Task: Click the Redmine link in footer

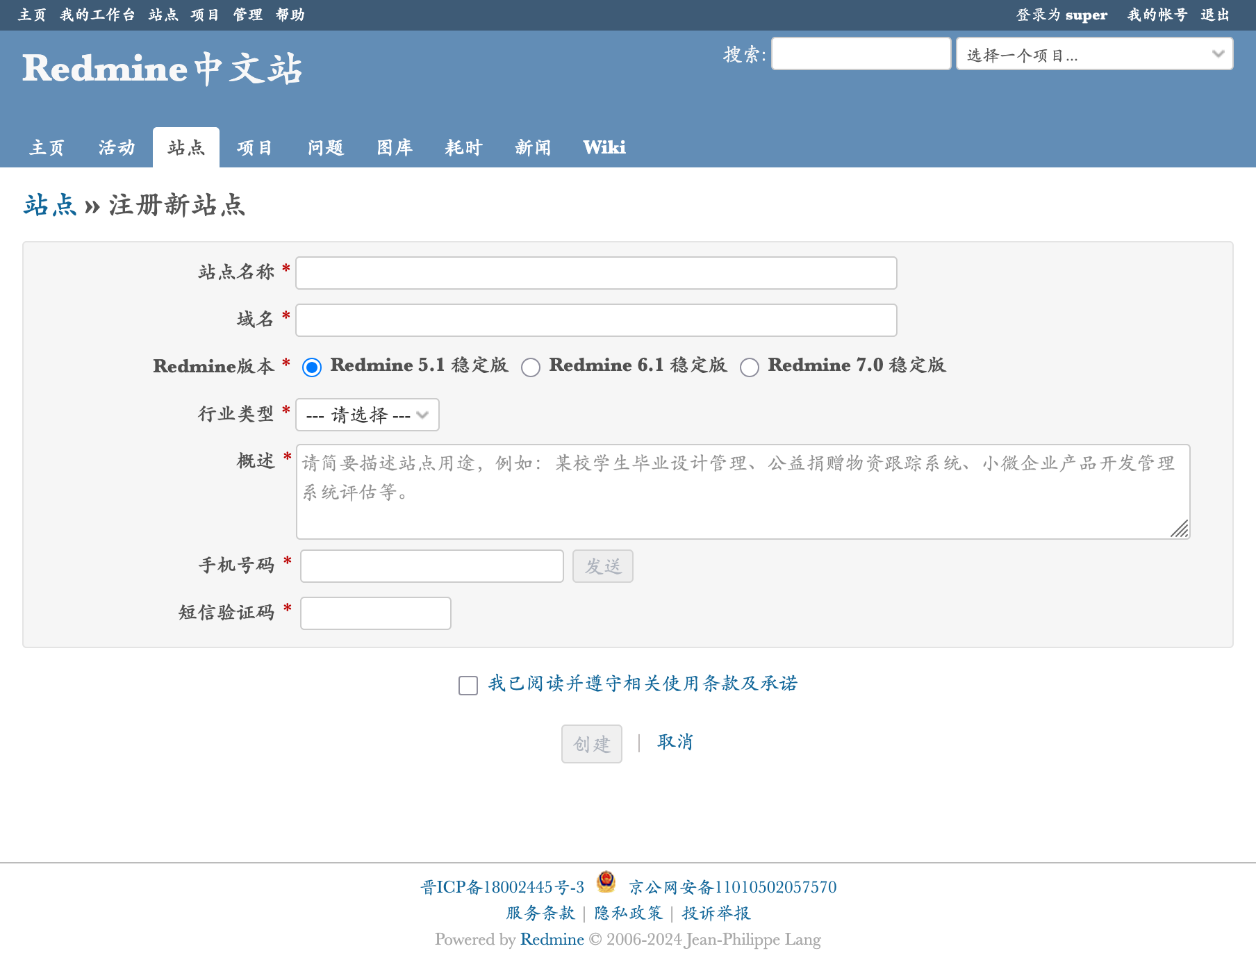Action: (x=552, y=939)
